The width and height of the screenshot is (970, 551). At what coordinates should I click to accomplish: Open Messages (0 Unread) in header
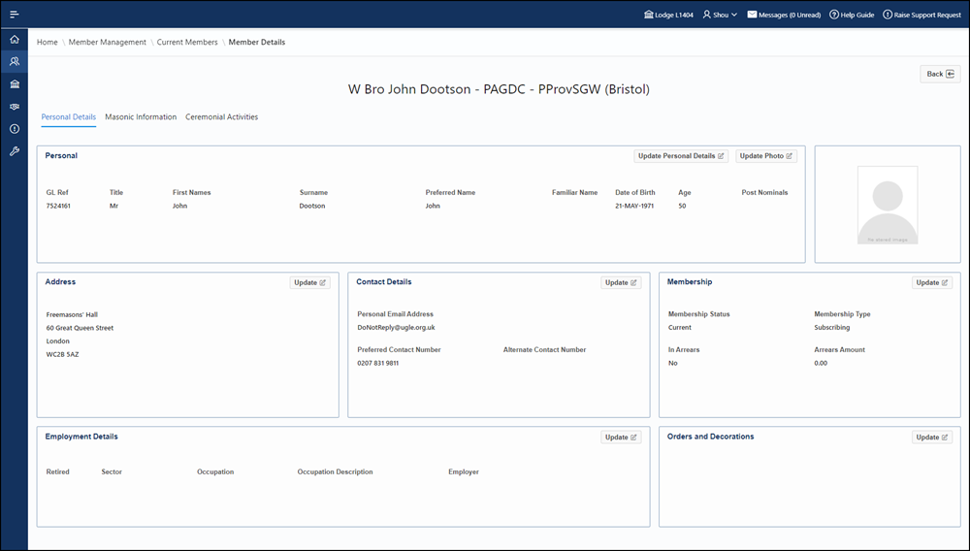coord(784,16)
